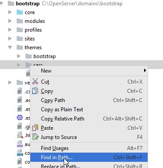
Task: Select the profiles folder in tree
Action: (x=33, y=30)
